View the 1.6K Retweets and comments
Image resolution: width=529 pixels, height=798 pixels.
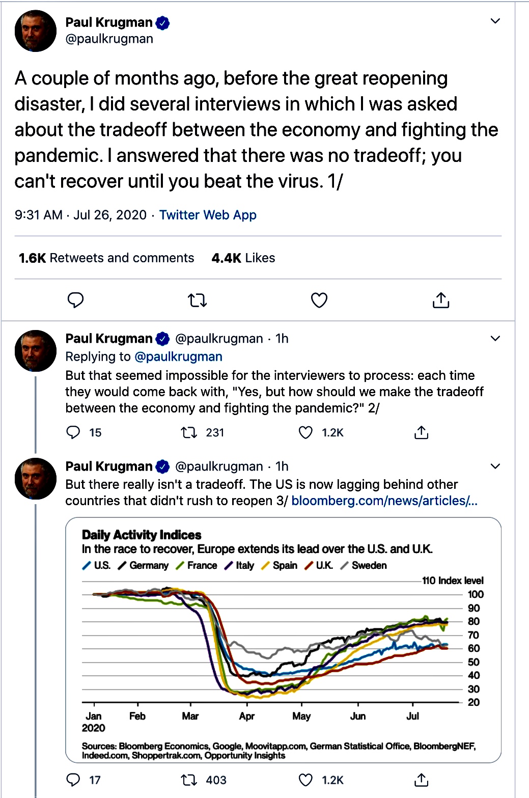(x=106, y=258)
